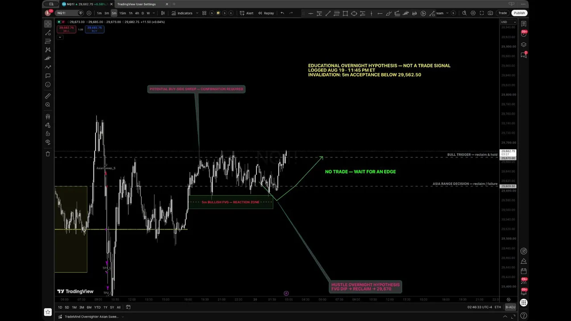Select the 1m timeframe
Image resolution: width=571 pixels, height=321 pixels.
pyautogui.click(x=99, y=13)
